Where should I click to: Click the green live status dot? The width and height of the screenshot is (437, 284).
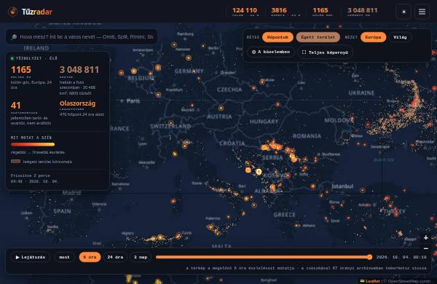click(12, 58)
